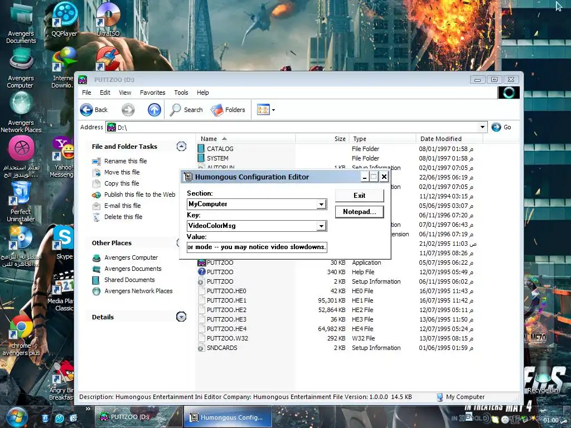Image resolution: width=571 pixels, height=428 pixels.
Task: Expand the Address bar dropdown arrow
Action: click(x=482, y=127)
